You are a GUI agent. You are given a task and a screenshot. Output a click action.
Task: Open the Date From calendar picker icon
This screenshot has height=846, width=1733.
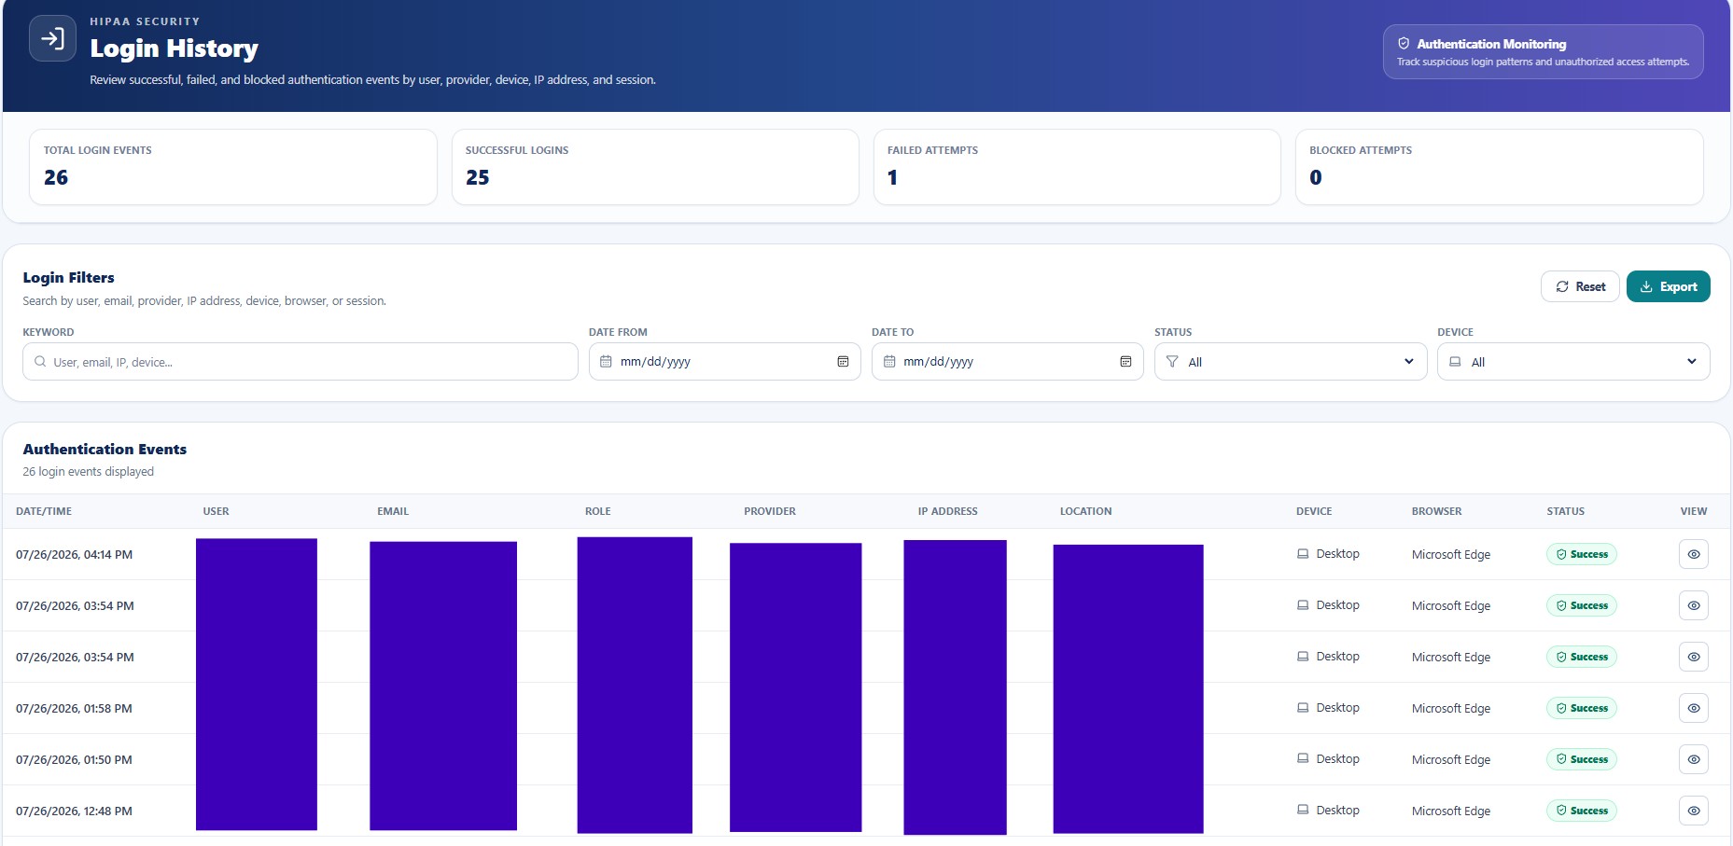tap(843, 362)
